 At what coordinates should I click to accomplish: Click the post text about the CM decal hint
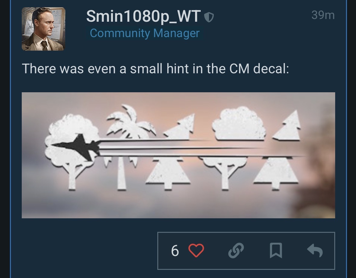click(155, 68)
